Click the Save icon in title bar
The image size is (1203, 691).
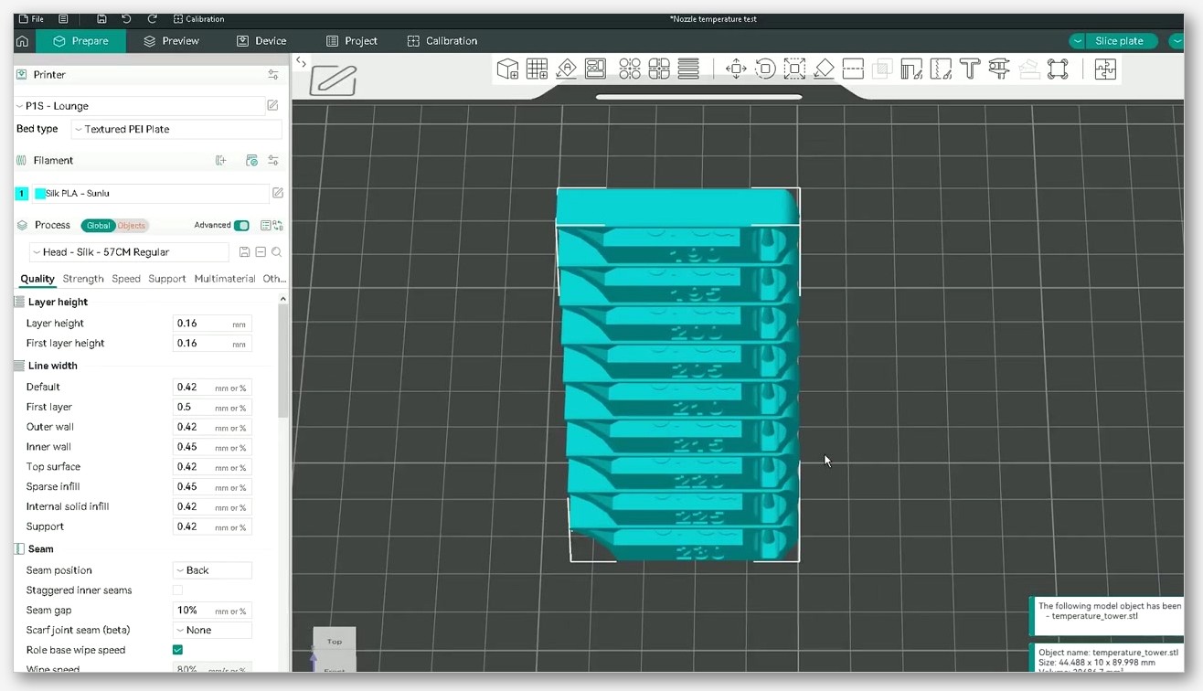point(101,18)
